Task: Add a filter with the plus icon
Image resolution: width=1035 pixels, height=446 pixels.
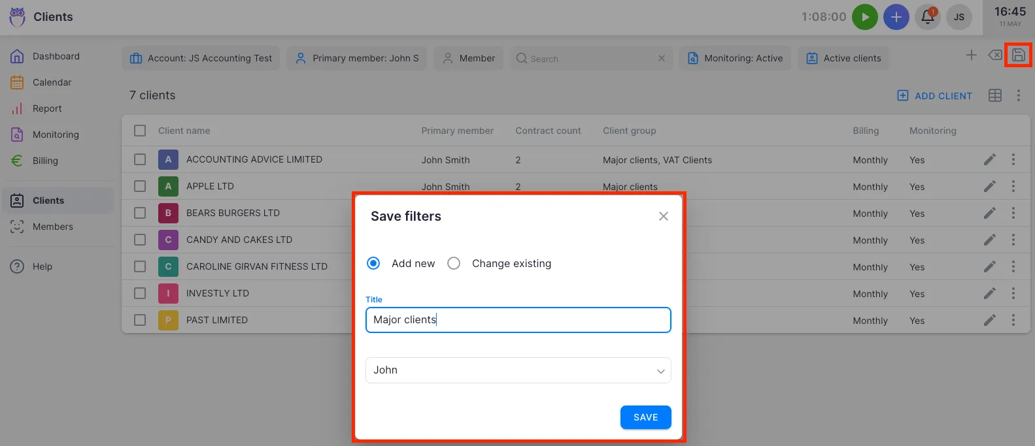Action: [x=972, y=56]
